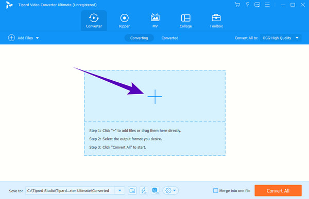Click the Tipard logo icon

(9, 5)
